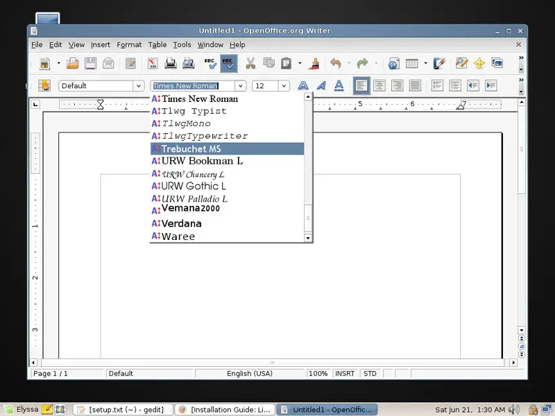Toggle Underline formatting button
This screenshot has height=416, width=555.
339,85
